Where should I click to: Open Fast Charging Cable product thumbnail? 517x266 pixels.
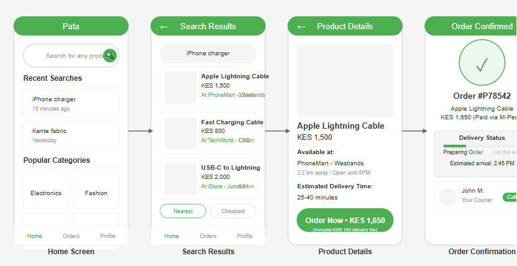(181, 133)
